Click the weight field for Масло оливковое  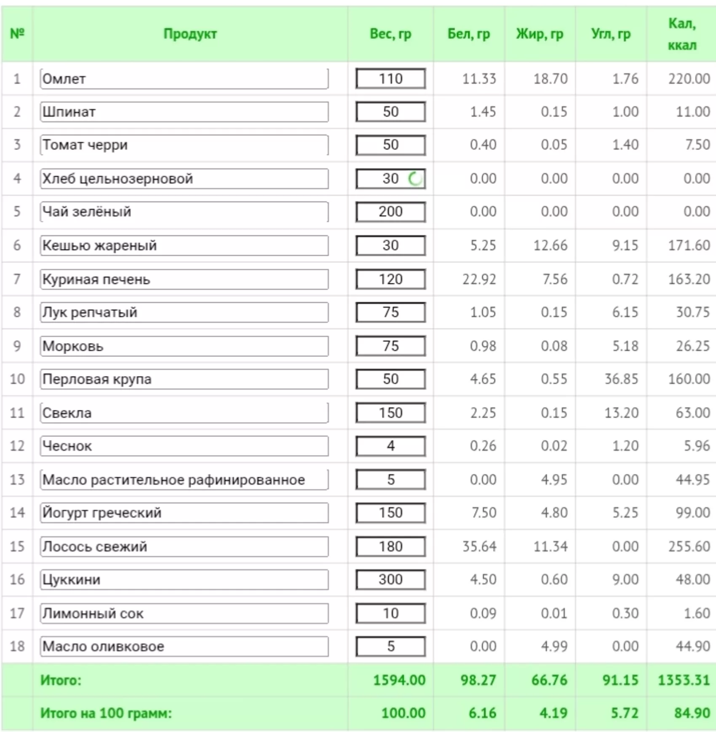coord(390,646)
